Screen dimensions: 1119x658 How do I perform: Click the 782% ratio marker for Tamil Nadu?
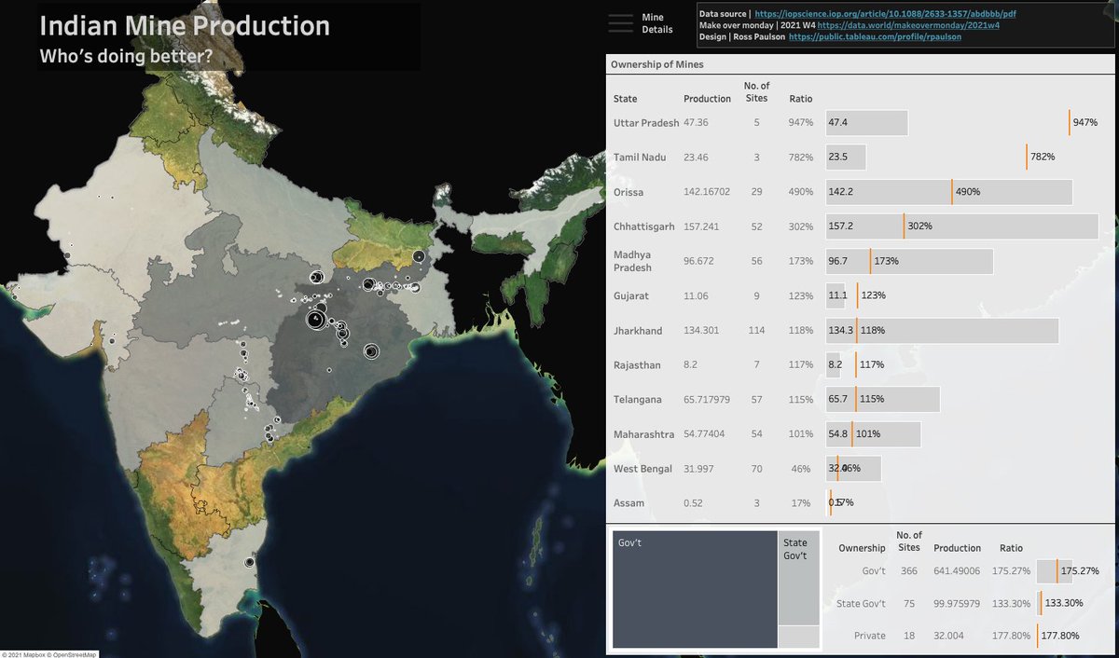[x=1027, y=158]
